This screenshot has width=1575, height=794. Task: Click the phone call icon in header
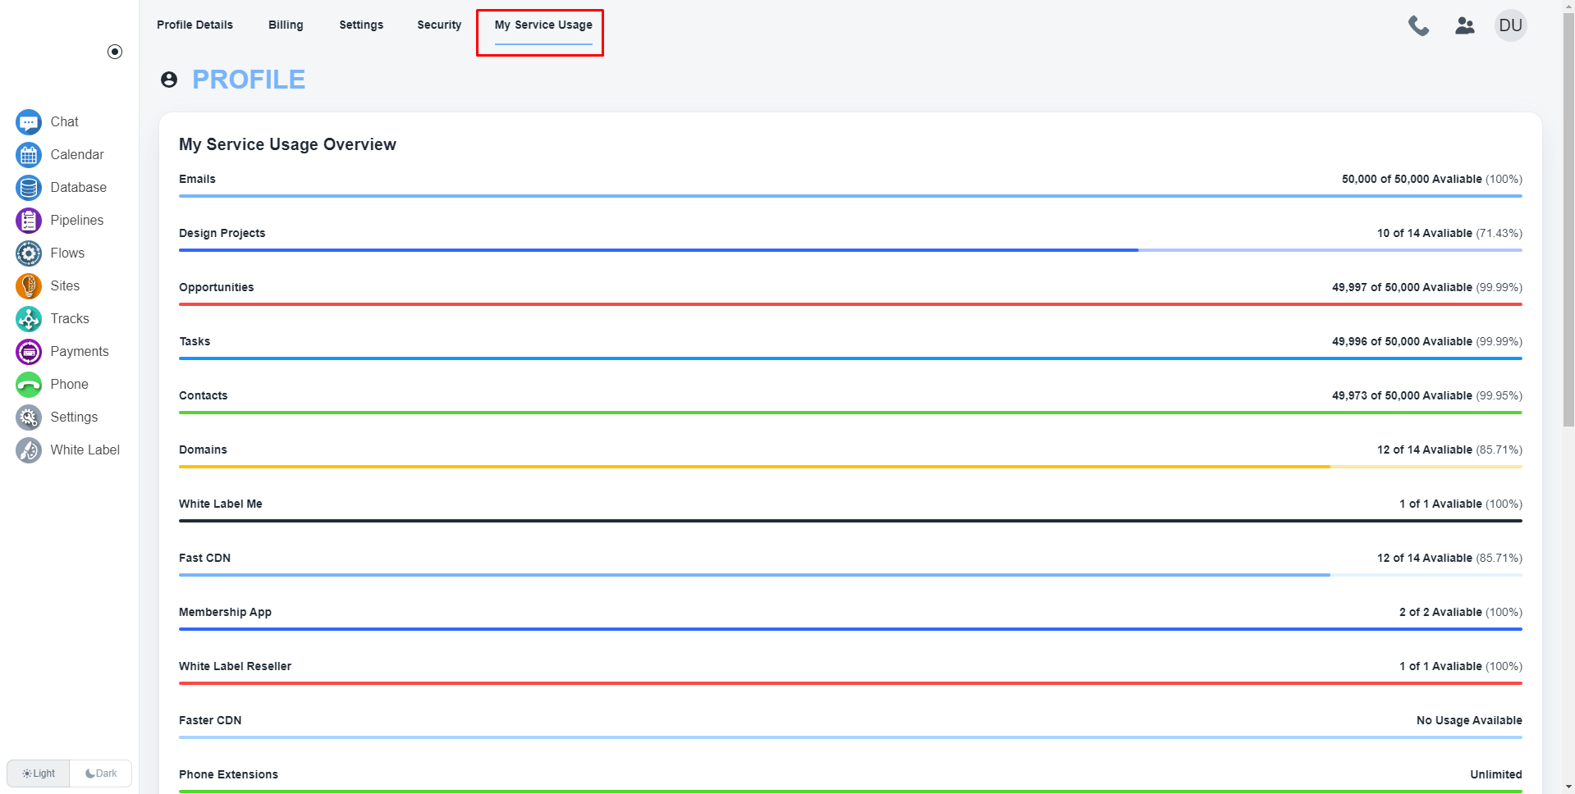[1418, 25]
